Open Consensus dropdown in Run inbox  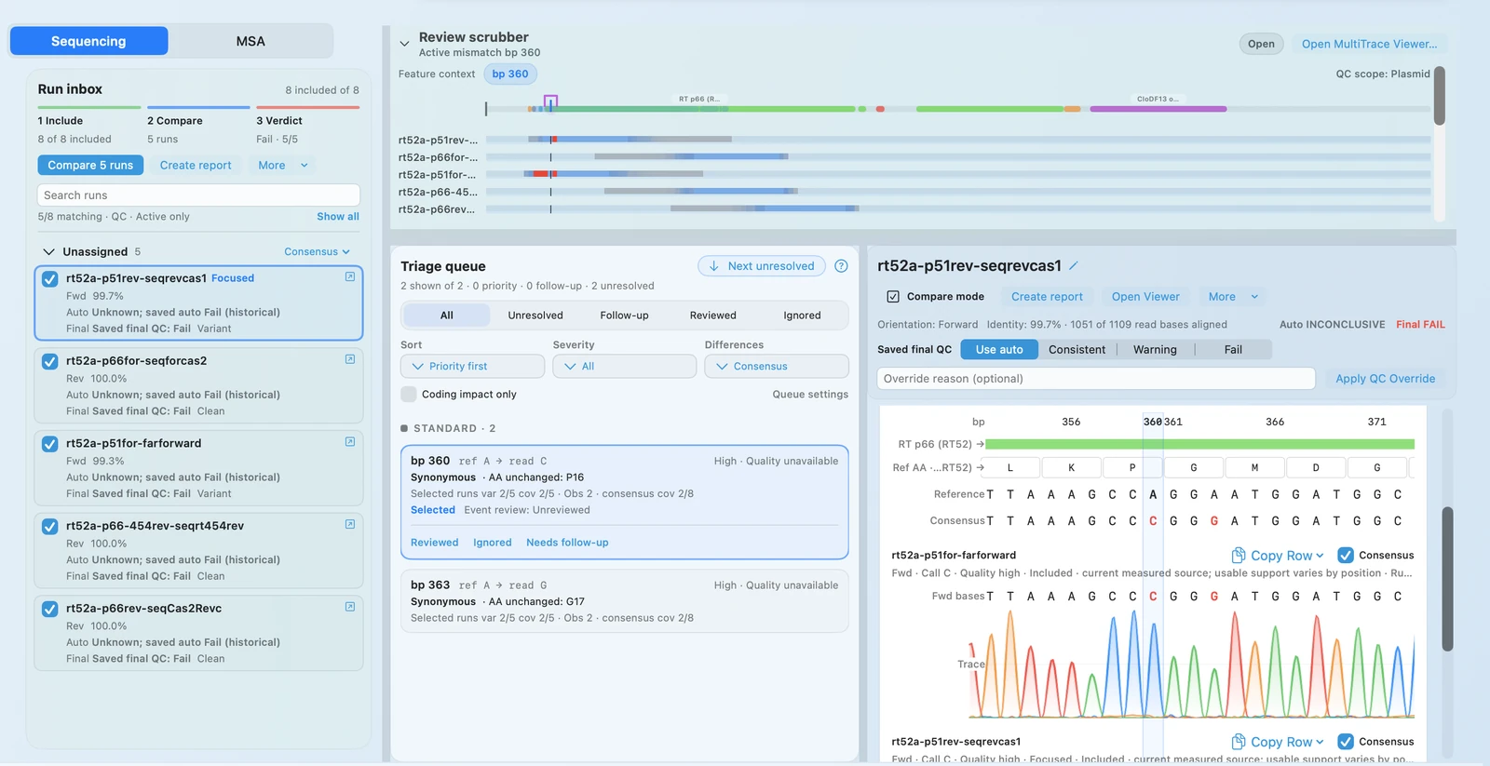[x=317, y=252]
